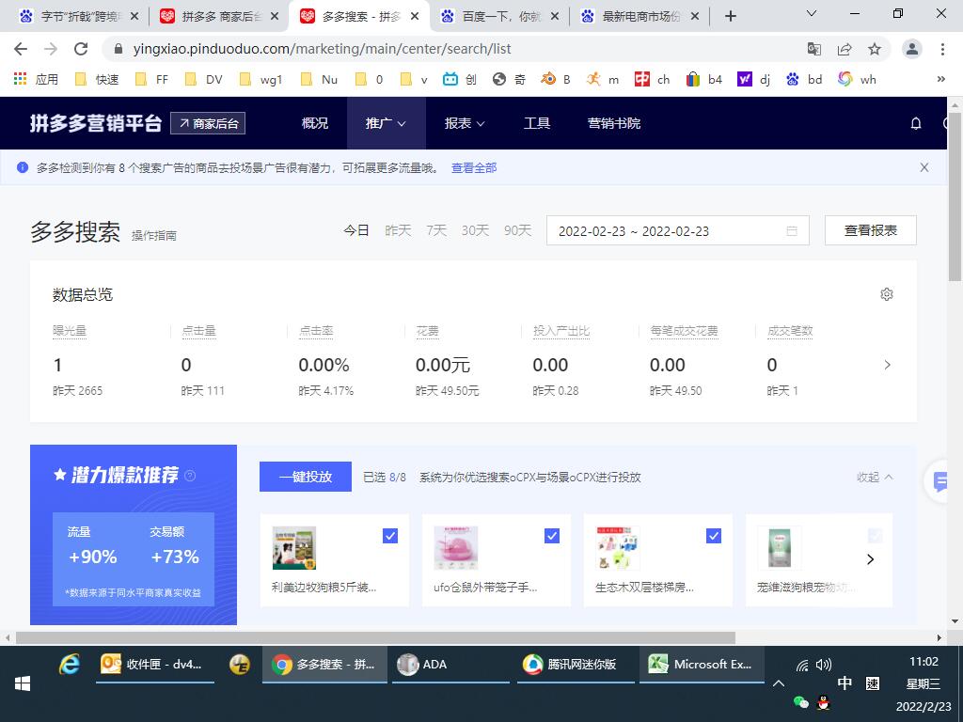Viewport: 963px width, 722px height.
Task: Expand the 推广 dropdown menu
Action: coord(386,123)
